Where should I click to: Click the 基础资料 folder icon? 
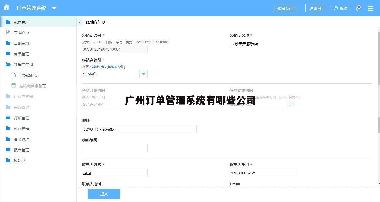pyautogui.click(x=8, y=43)
